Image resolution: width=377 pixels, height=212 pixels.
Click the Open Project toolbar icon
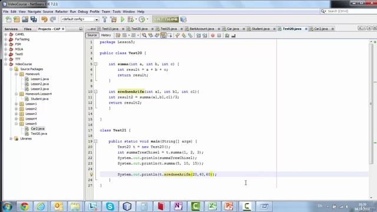tap(25, 19)
